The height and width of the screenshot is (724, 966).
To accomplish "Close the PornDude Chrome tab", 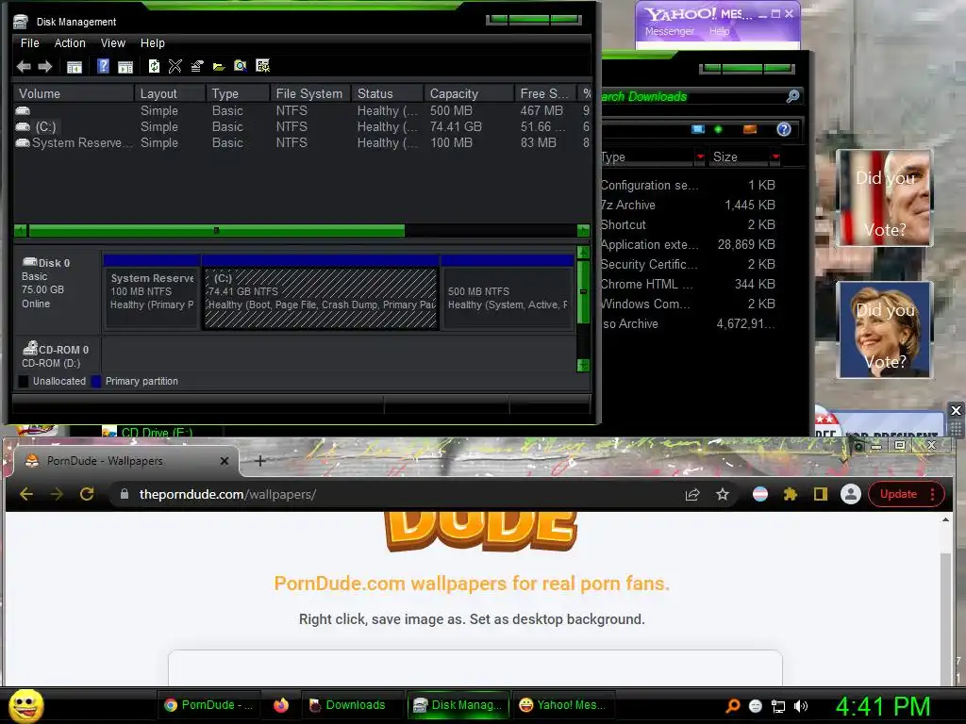I will click(x=225, y=460).
